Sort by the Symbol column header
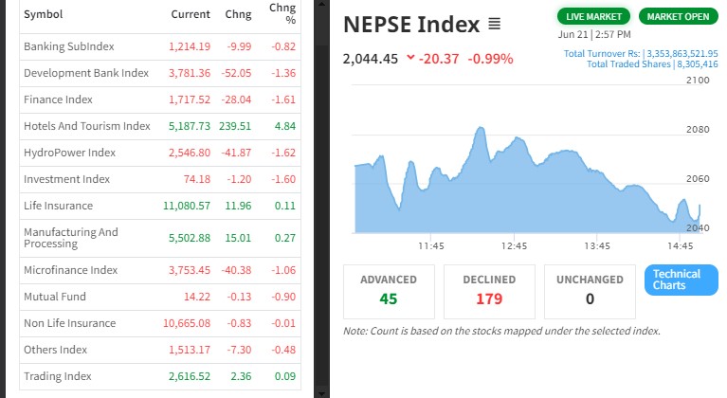Screen dimensions: 727x398 pyautogui.click(x=43, y=15)
